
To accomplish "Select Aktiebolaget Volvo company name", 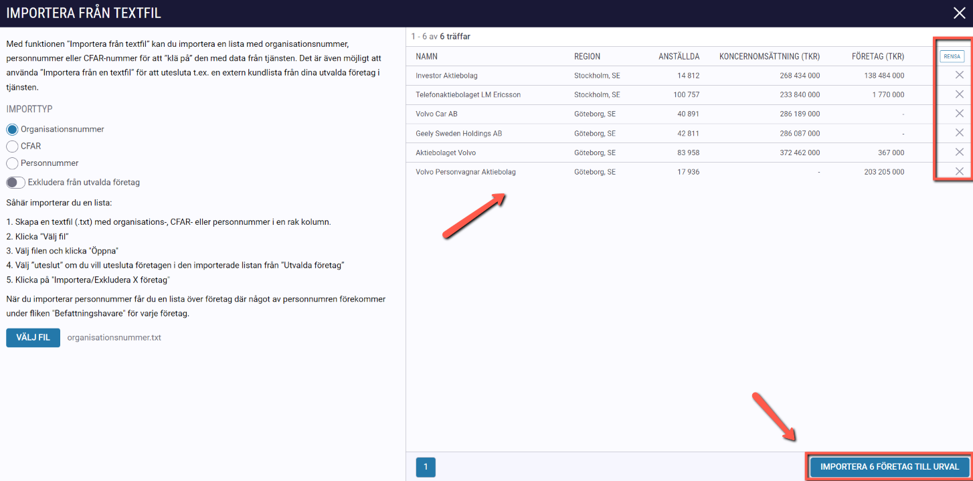I will [446, 153].
